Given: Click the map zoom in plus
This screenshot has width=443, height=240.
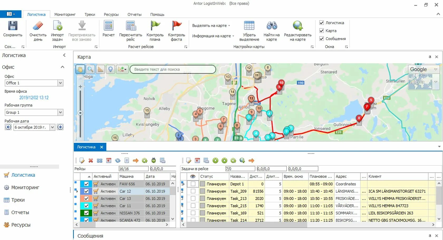Looking at the screenshot, I should (80, 87).
